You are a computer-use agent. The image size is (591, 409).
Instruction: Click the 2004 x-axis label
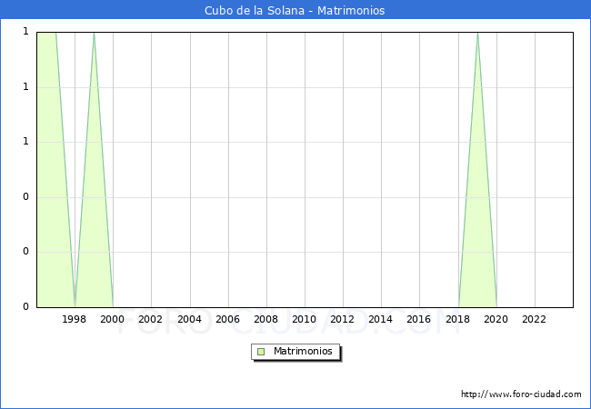pyautogui.click(x=189, y=319)
